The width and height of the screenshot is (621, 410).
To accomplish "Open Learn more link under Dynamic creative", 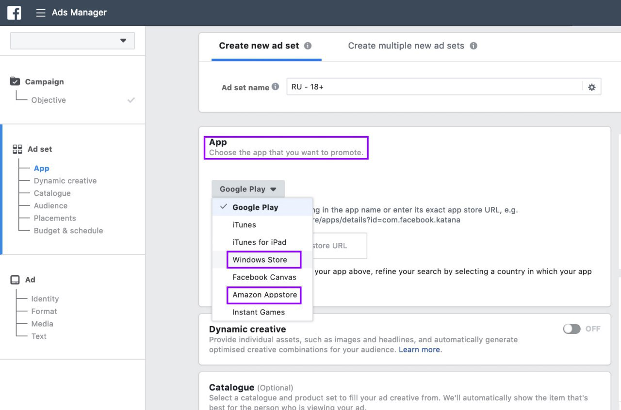I will pyautogui.click(x=419, y=349).
